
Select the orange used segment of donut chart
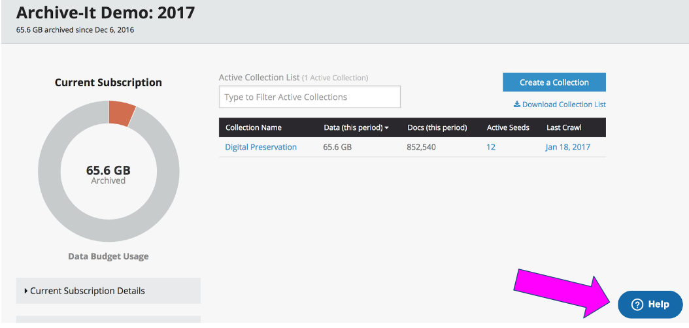click(x=122, y=114)
